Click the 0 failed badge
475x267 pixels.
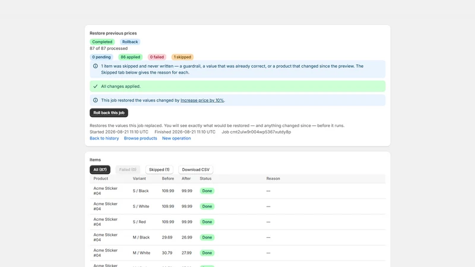click(x=157, y=57)
